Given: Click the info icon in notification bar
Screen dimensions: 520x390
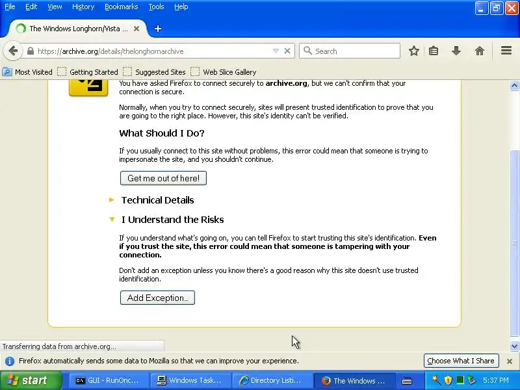Looking at the screenshot, I should [x=10, y=361].
